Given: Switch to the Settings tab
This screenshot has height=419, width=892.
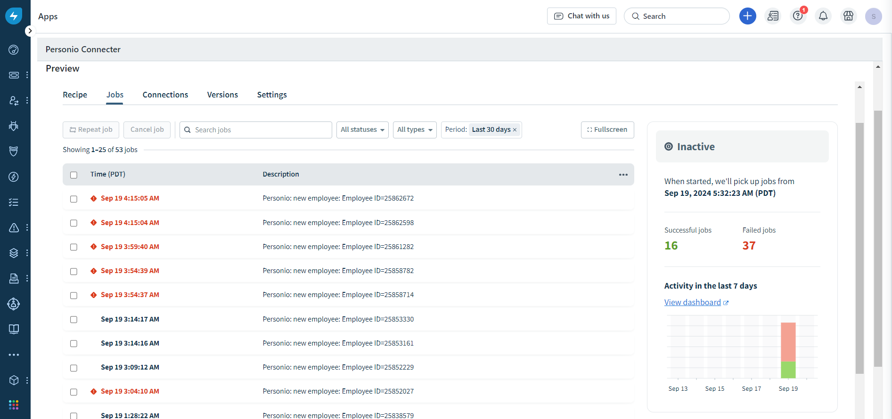Looking at the screenshot, I should (272, 95).
